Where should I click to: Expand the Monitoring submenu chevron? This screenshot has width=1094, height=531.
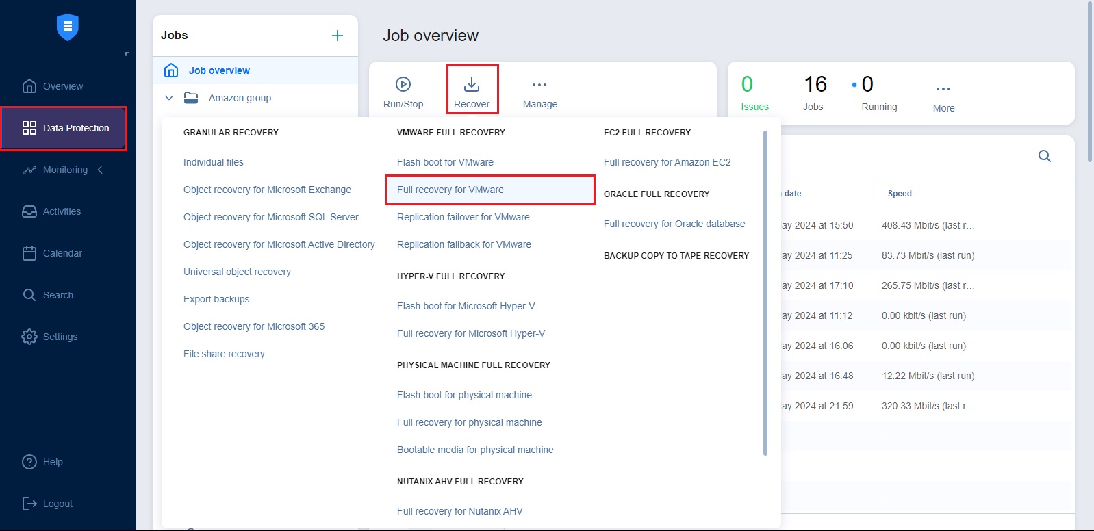[x=101, y=170]
